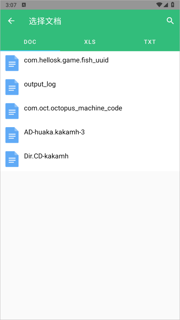Tap the back arrow icon

[11, 21]
